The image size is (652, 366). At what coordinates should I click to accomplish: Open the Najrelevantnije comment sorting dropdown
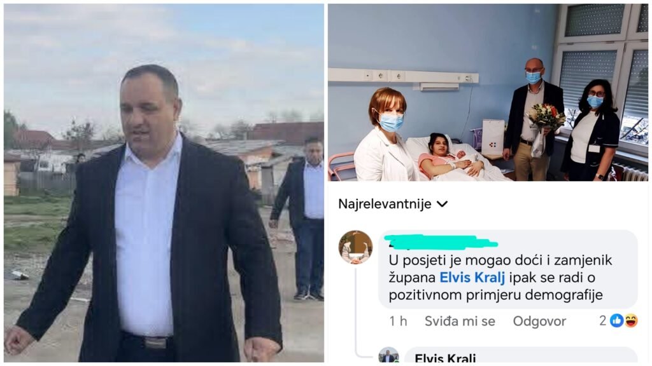point(393,204)
